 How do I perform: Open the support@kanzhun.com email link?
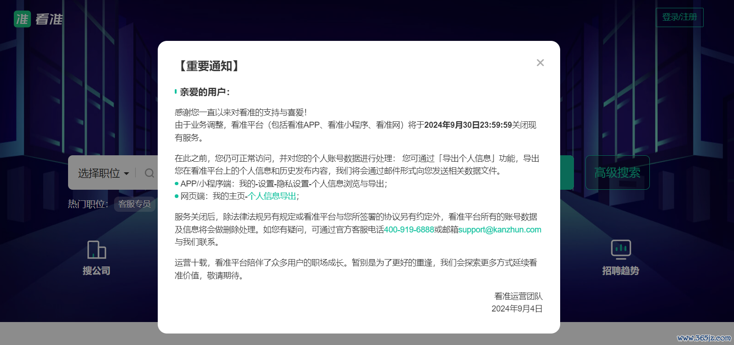coord(500,230)
